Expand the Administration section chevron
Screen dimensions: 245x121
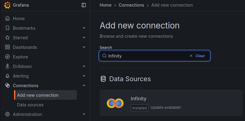84,114
